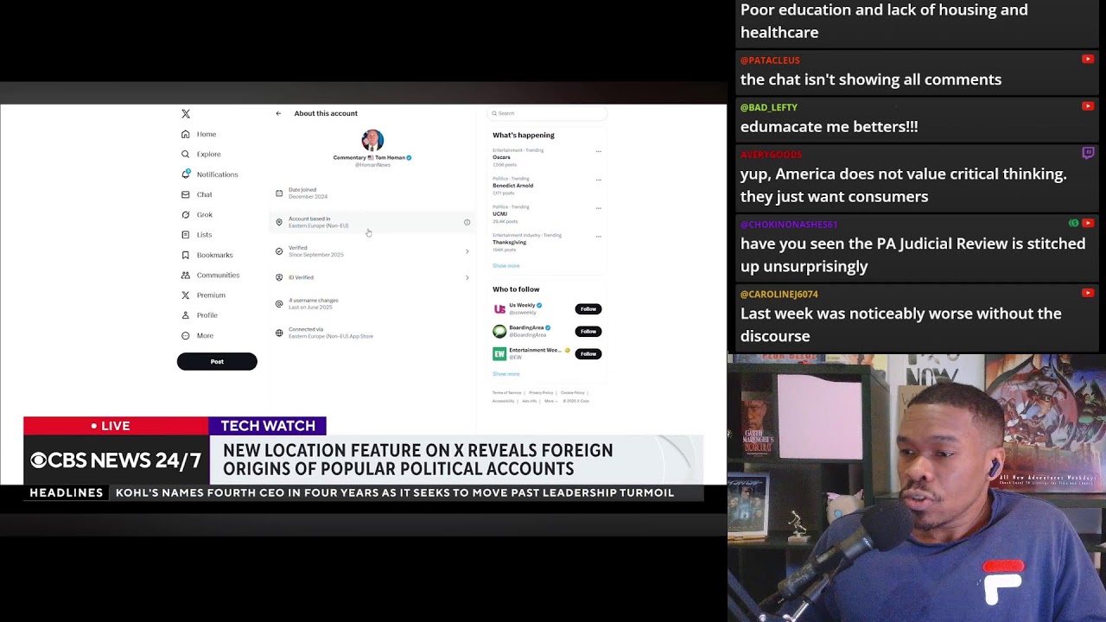
Task: Click the black Post button
Action: click(217, 361)
